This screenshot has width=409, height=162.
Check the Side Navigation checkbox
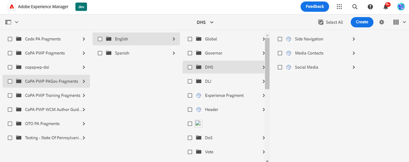point(280,39)
